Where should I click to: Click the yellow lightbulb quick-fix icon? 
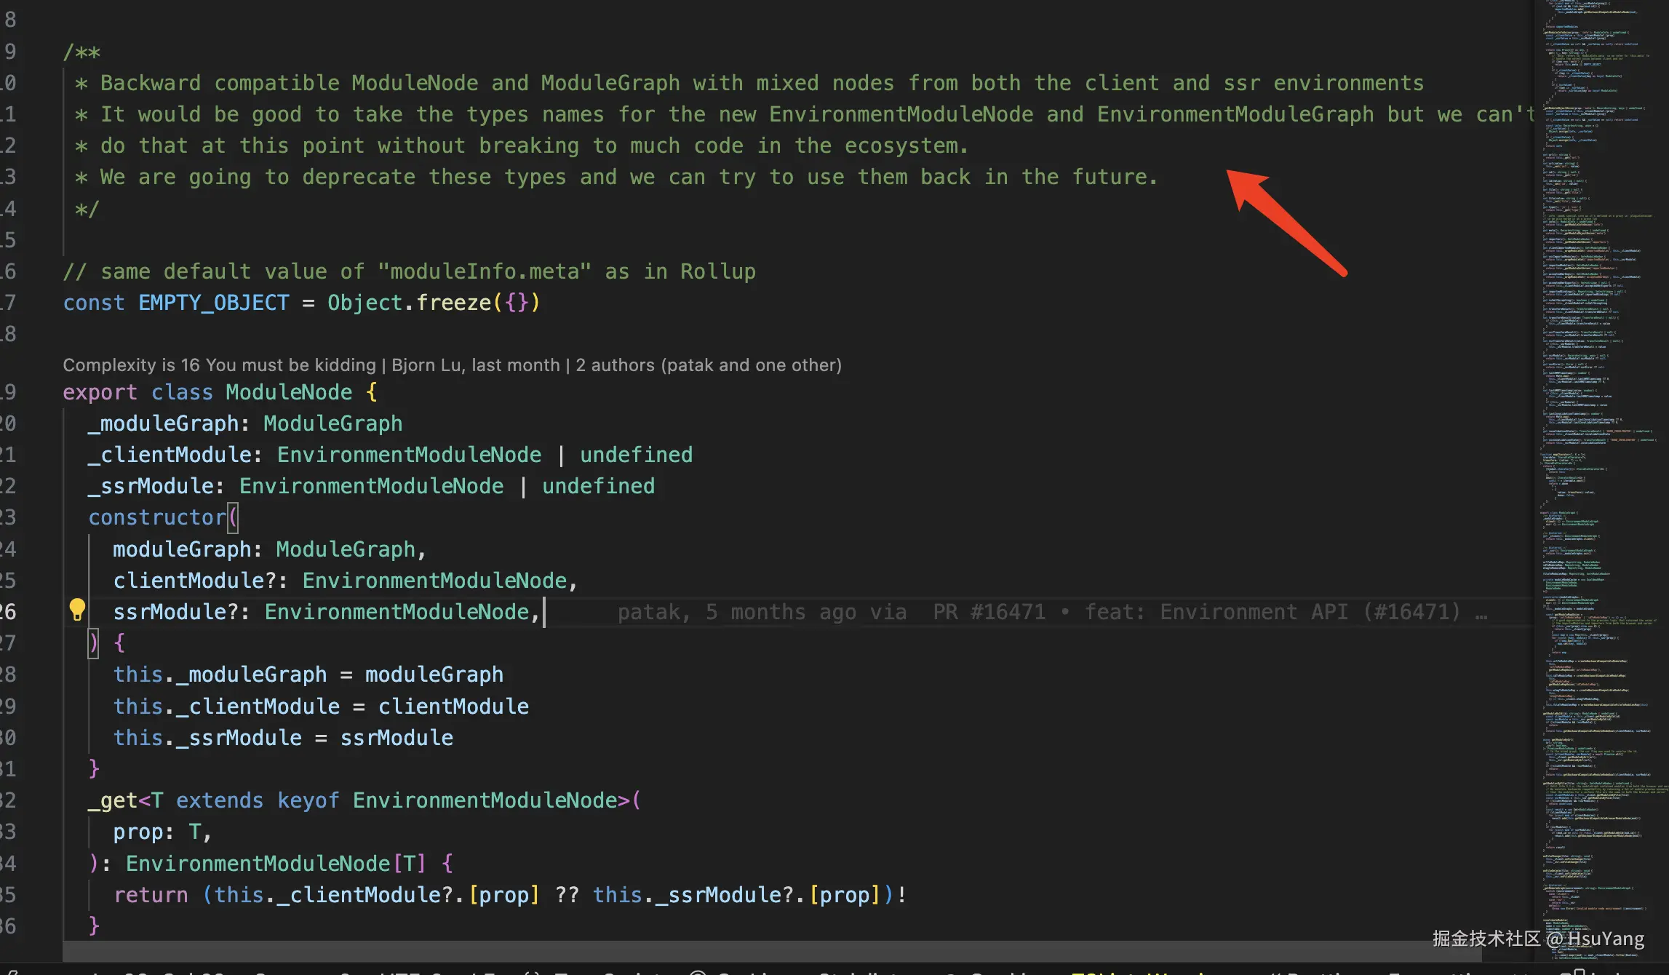coord(77,609)
